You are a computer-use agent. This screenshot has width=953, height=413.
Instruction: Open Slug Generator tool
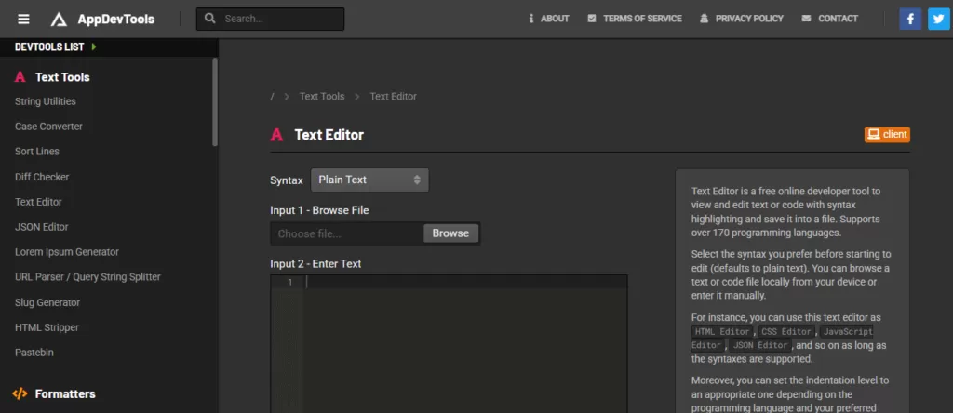pos(47,302)
